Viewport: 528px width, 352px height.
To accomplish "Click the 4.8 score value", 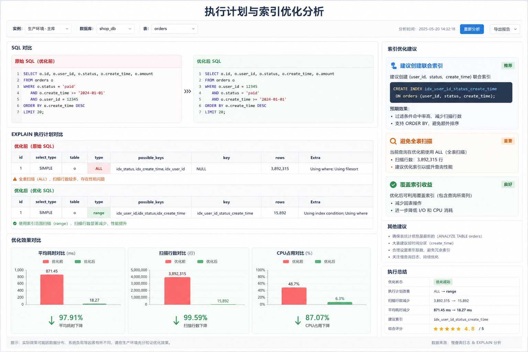I will 469,329.
